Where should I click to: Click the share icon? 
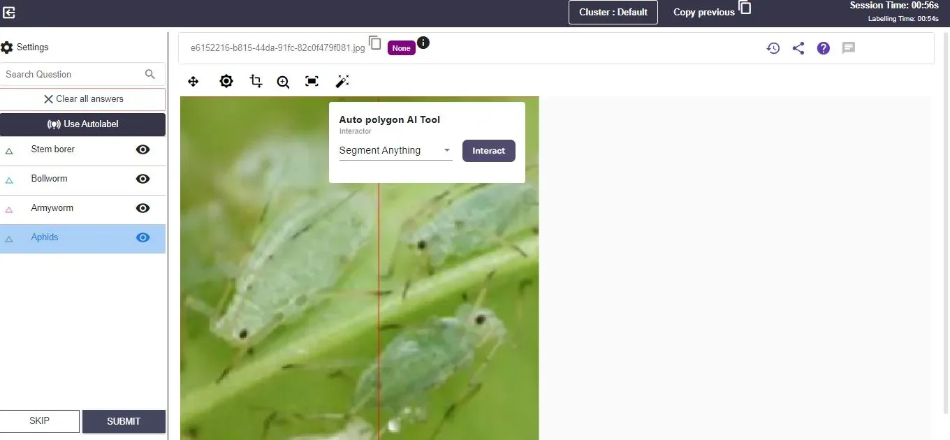798,48
